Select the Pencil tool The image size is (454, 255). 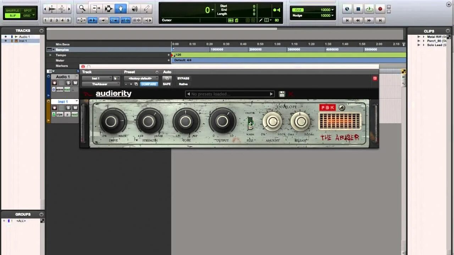[146, 8]
